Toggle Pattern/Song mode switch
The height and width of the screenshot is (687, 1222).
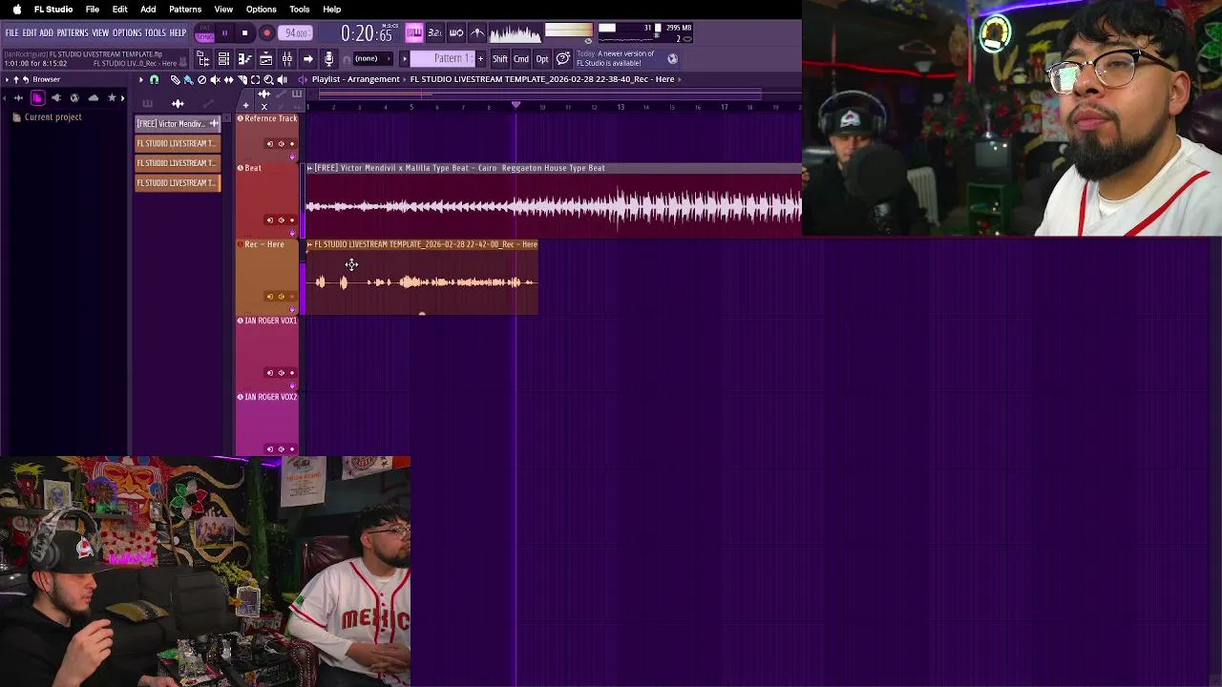point(204,33)
